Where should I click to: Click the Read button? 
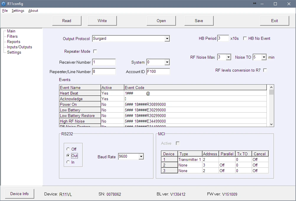[x=67, y=21]
